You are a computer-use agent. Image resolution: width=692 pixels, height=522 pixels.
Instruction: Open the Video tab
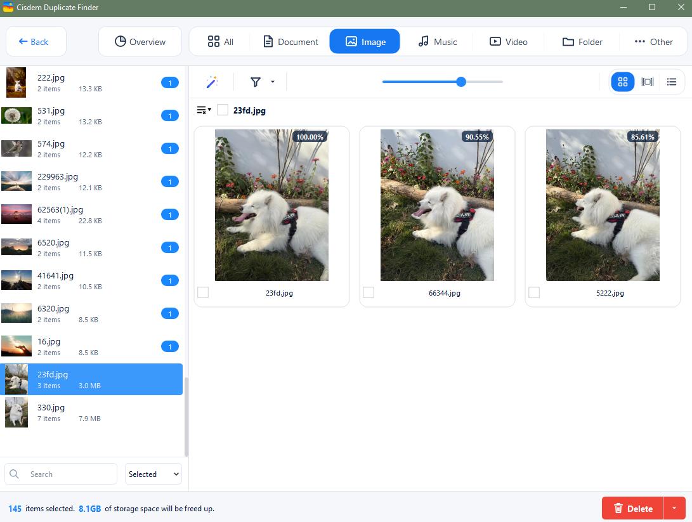509,41
